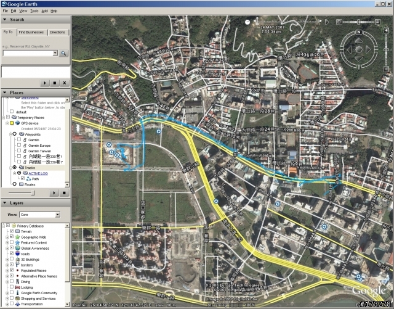Viewport: 394px width, 309px height.
Task: Zoom in with the plus button
Action: point(387,30)
